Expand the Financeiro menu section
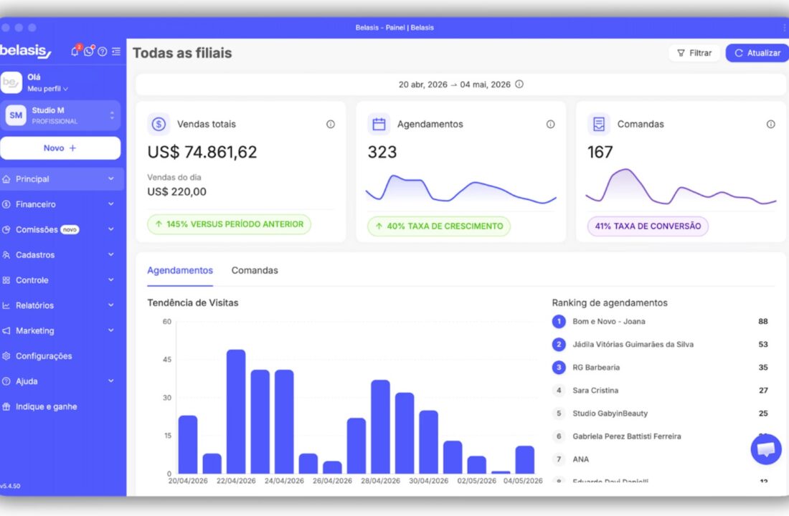This screenshot has width=789, height=516. pyautogui.click(x=60, y=204)
